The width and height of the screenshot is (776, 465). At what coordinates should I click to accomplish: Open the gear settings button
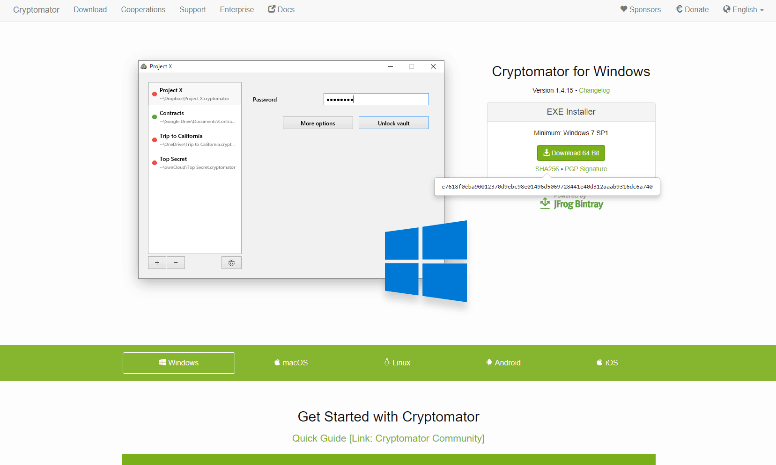coord(231,263)
